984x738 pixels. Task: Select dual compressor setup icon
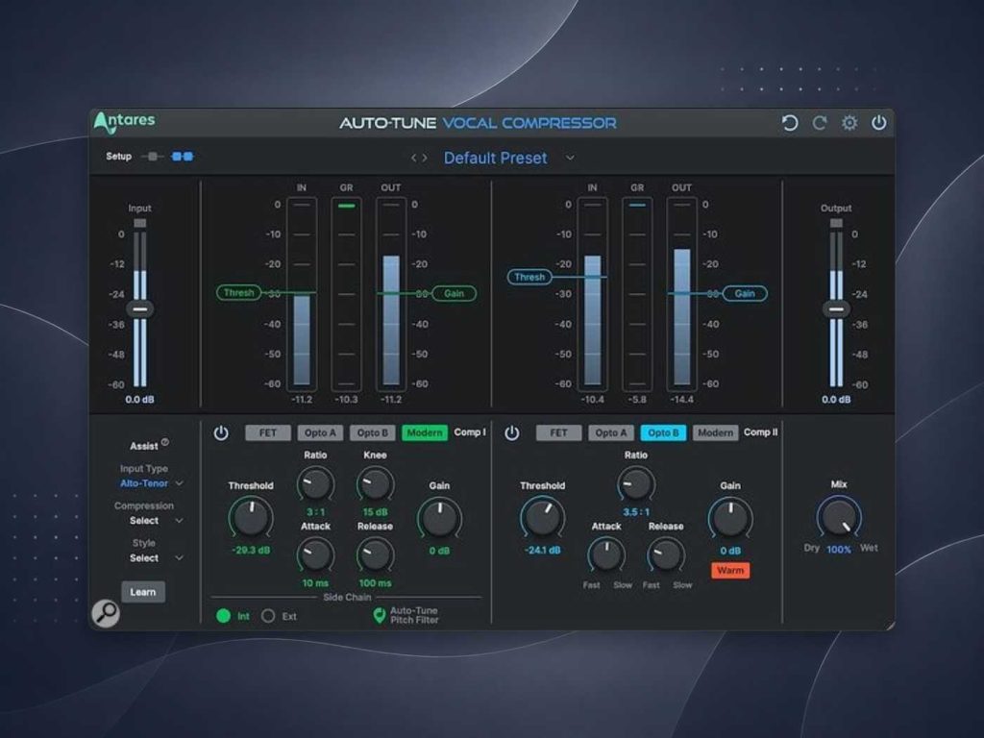(x=183, y=157)
